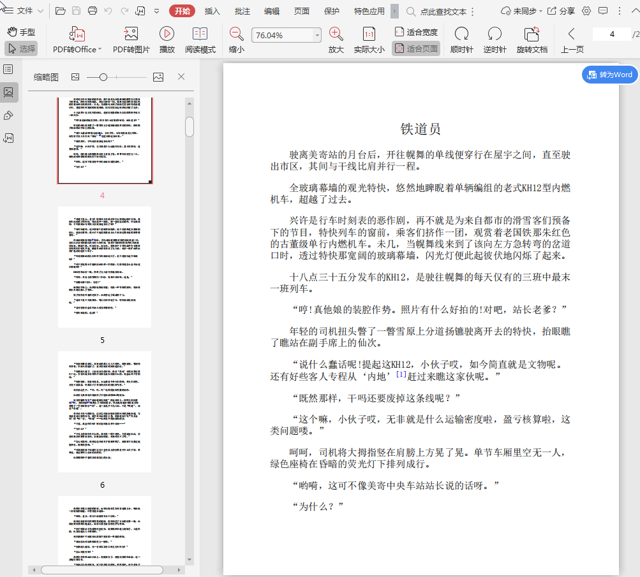Image resolution: width=640 pixels, height=577 pixels.
Task: Open the 文件 menu
Action: [x=23, y=11]
